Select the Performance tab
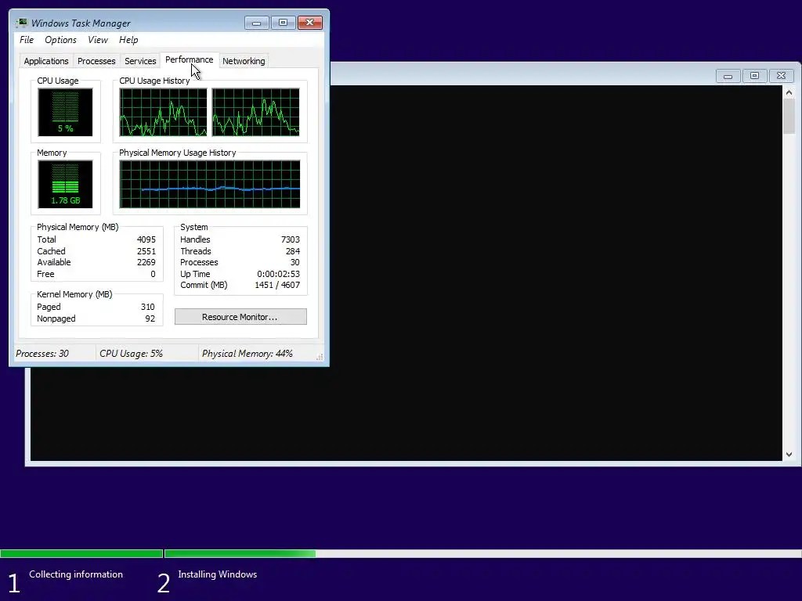Viewport: 802px width, 601px height. click(x=190, y=59)
